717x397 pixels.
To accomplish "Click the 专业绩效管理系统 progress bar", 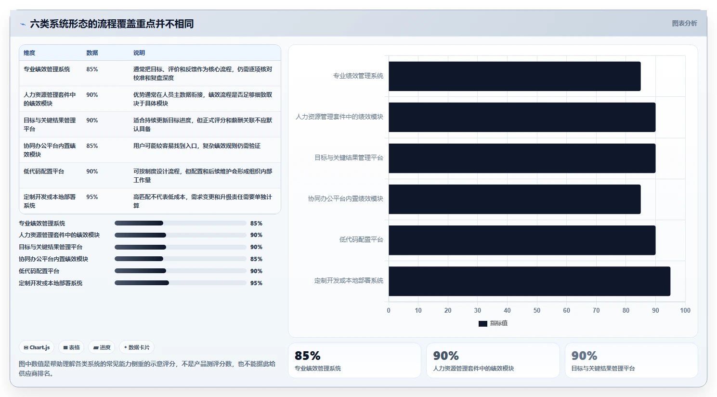I will click(x=181, y=223).
